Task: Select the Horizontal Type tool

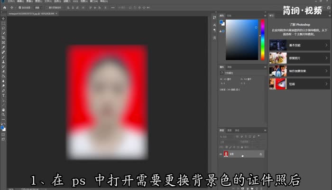Action: point(3,95)
